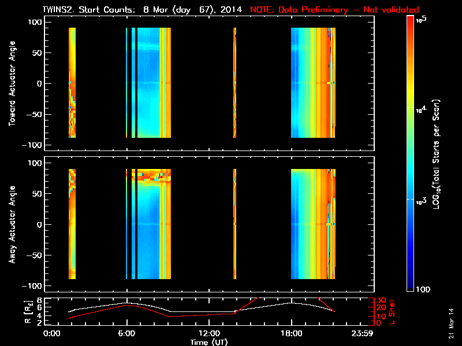The width and height of the screenshot is (462, 346).
Task: Click the narrow 14:00 data strip in Away panel
Action: 234,224
